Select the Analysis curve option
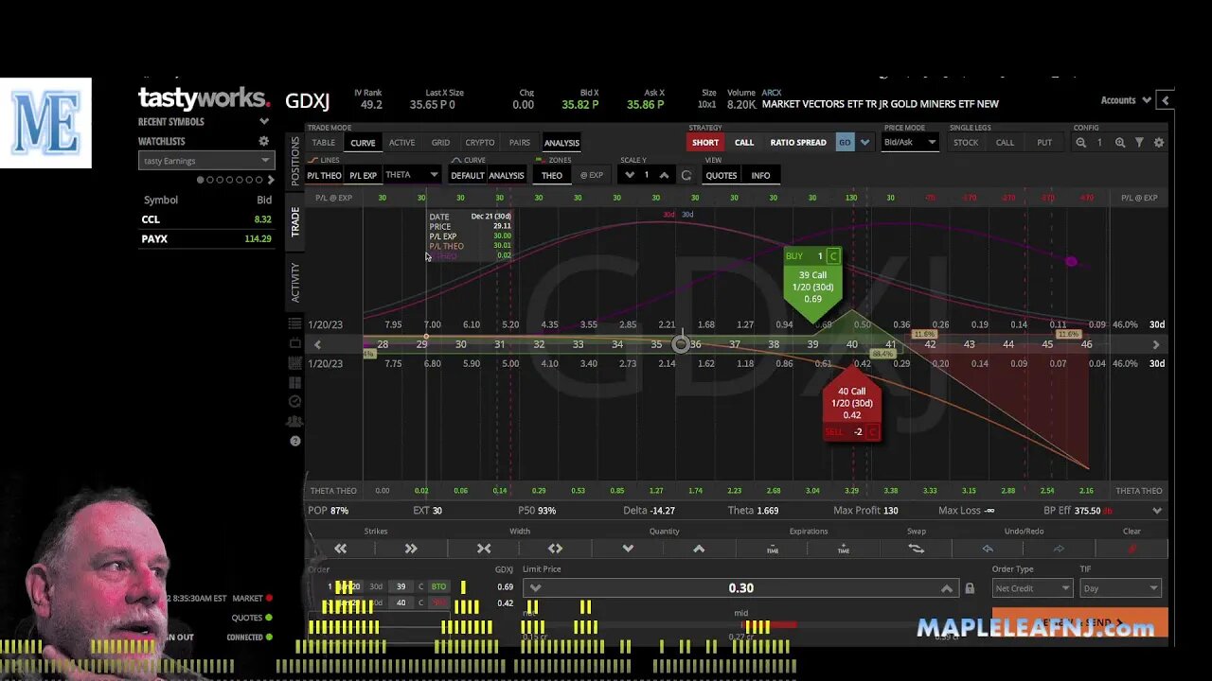This screenshot has height=681, width=1212. coord(506,175)
